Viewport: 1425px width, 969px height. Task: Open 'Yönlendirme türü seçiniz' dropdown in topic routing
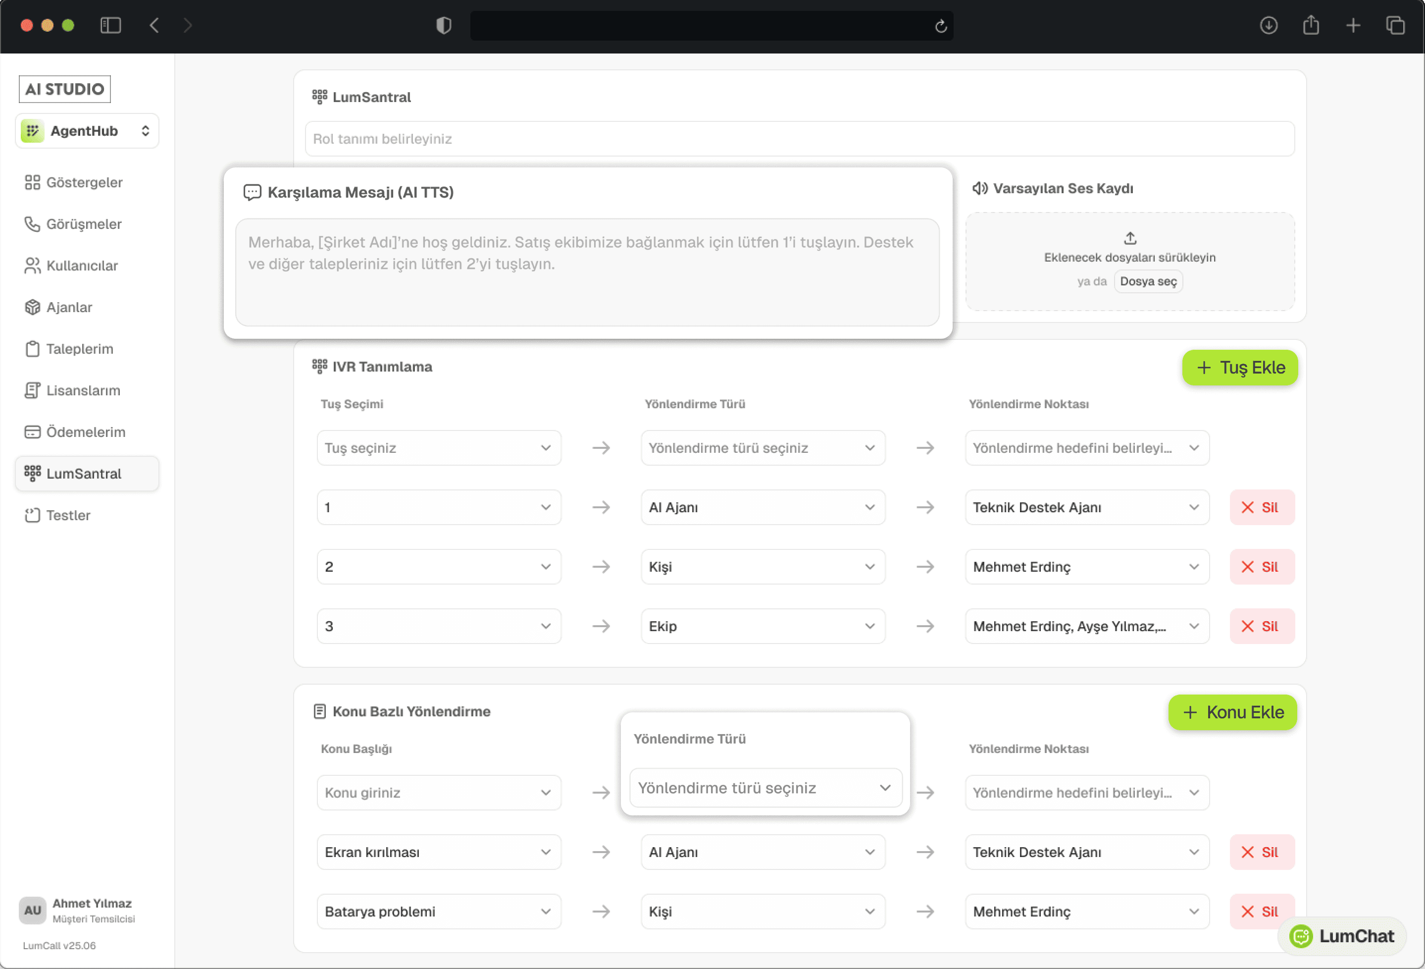tap(765, 788)
